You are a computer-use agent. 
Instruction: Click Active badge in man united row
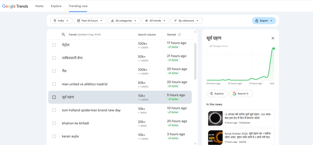click(173, 86)
